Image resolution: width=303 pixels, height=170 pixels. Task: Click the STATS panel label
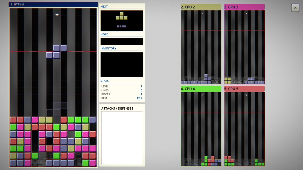(x=104, y=81)
